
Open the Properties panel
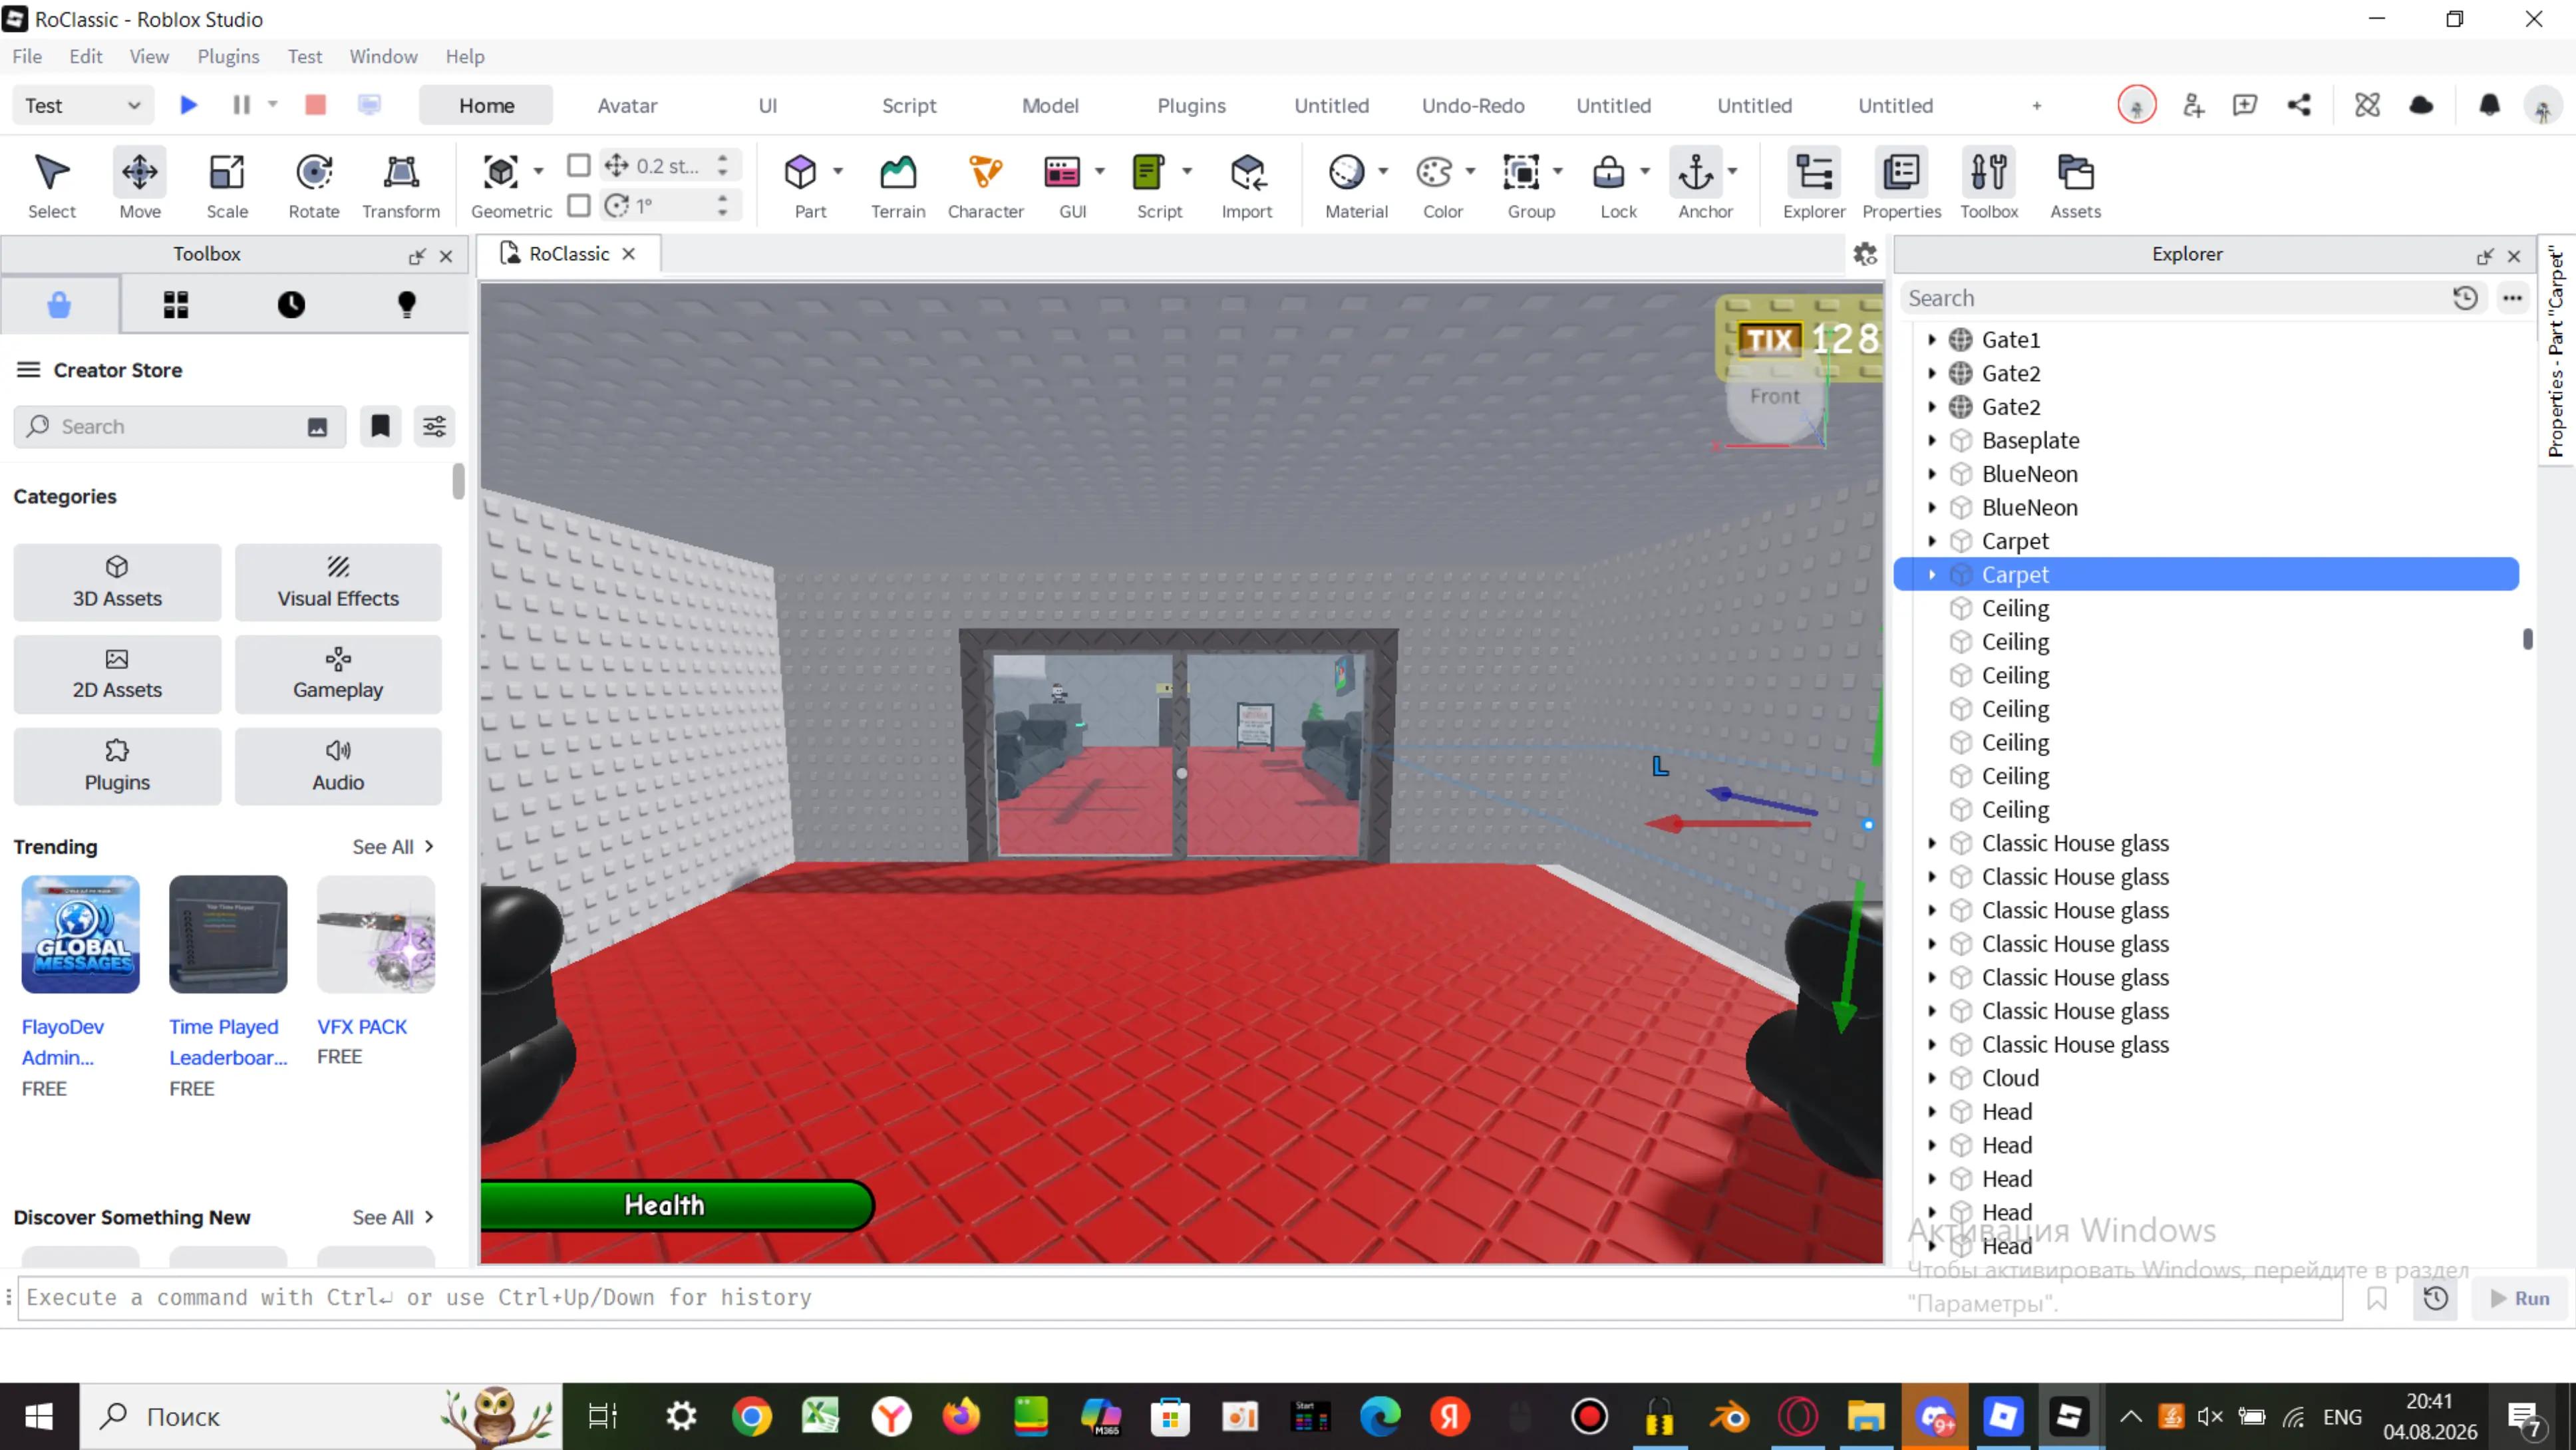1901,184
